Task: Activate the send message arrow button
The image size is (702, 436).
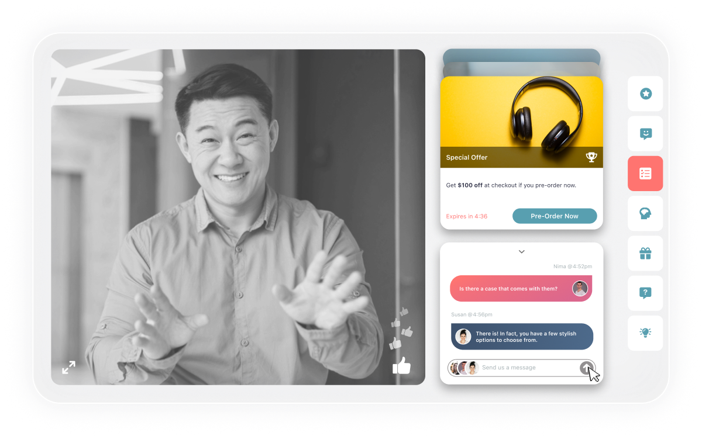Action: click(587, 368)
